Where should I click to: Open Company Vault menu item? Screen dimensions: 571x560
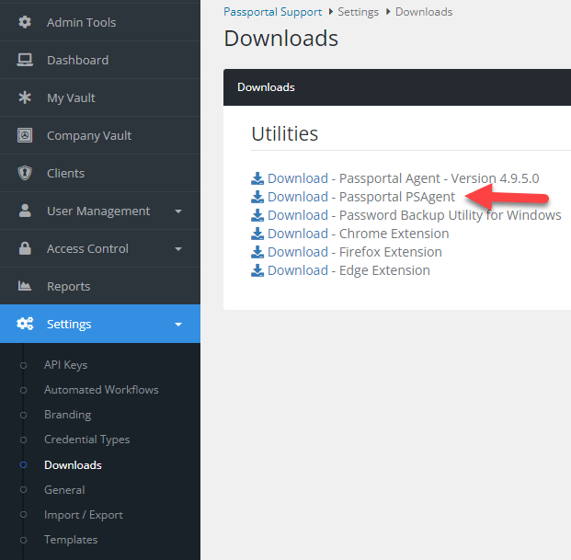coord(100,135)
